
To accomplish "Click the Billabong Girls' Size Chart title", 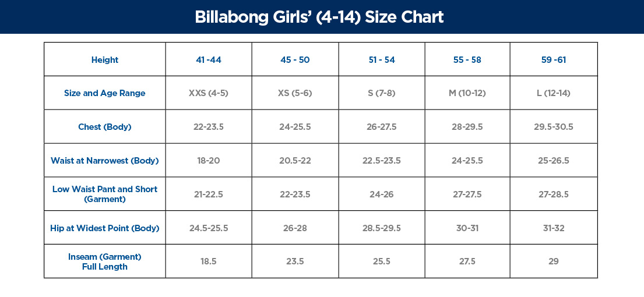I will click(319, 17).
